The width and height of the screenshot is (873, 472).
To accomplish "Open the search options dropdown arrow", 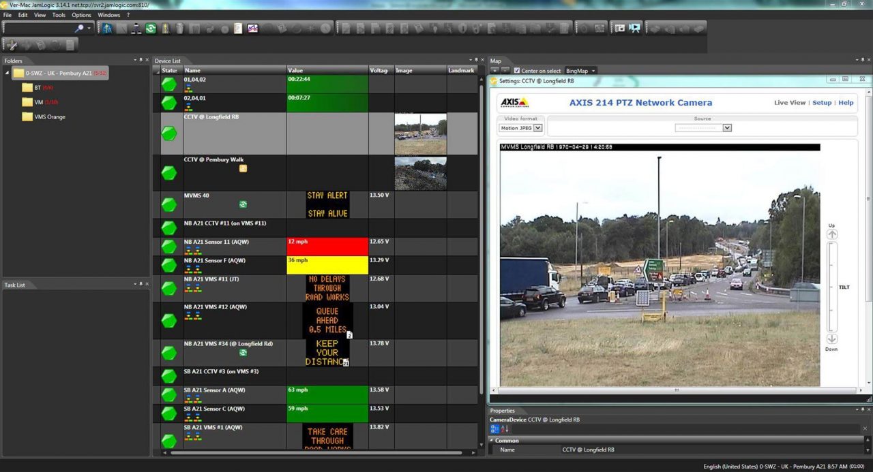I will point(89,29).
